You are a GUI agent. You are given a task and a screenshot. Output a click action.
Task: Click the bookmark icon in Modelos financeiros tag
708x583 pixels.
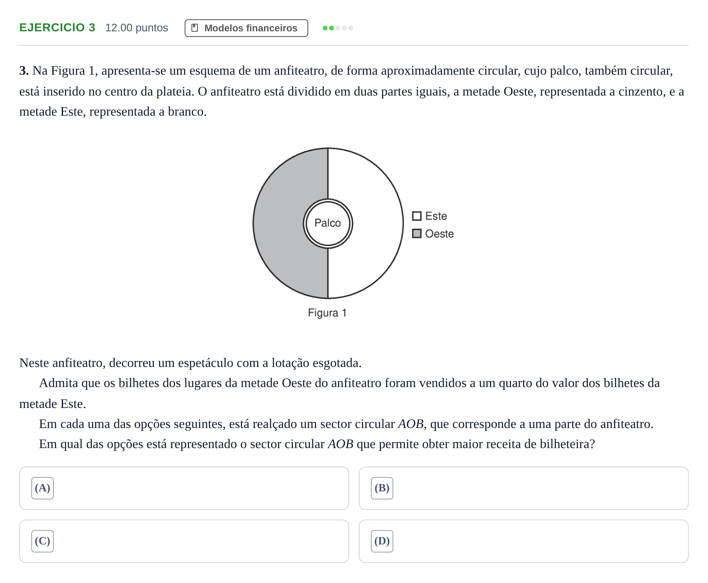pos(195,28)
